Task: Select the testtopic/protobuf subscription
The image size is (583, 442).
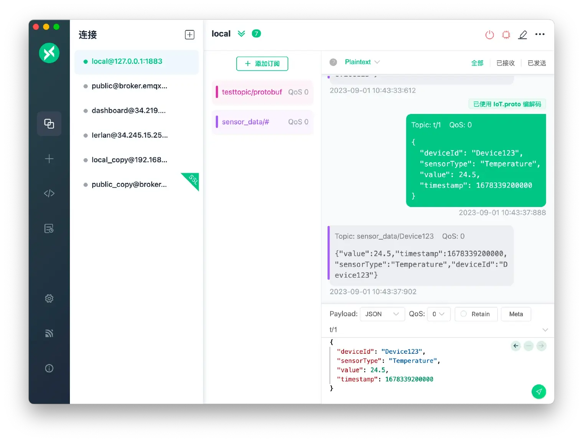Action: pos(262,92)
